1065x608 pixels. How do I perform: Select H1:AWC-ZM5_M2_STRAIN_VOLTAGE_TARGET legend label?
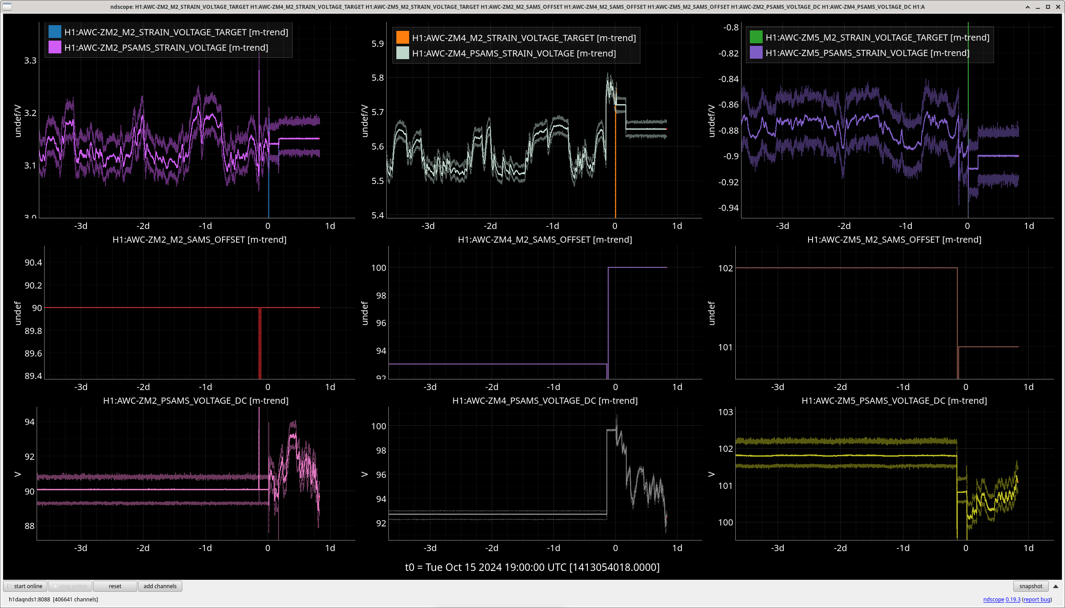877,38
